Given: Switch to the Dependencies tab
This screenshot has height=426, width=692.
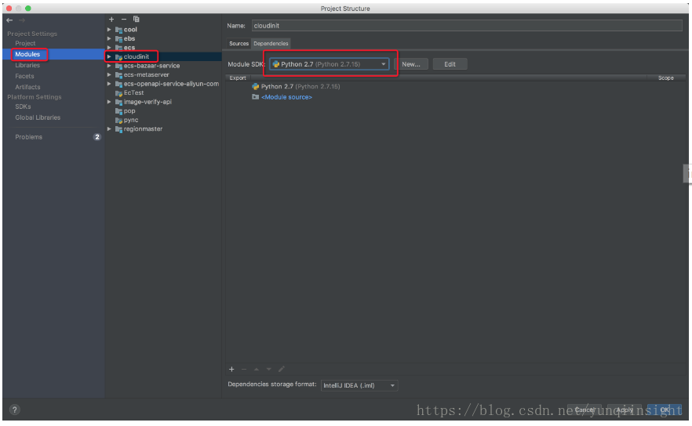Looking at the screenshot, I should coord(271,44).
